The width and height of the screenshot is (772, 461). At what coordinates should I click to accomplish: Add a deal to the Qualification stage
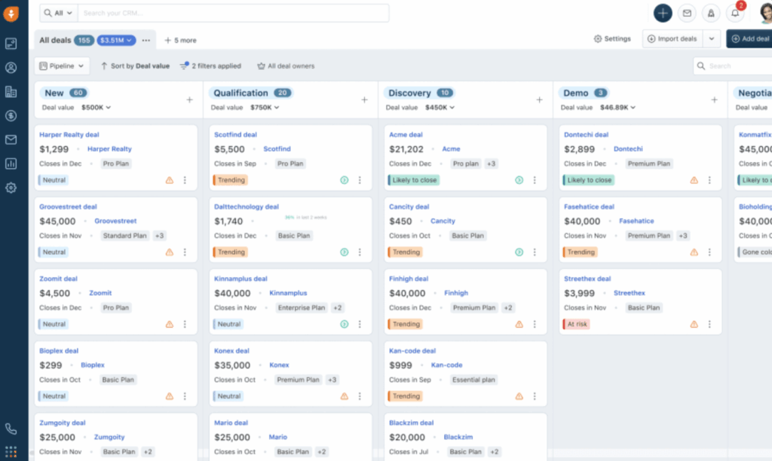point(364,99)
